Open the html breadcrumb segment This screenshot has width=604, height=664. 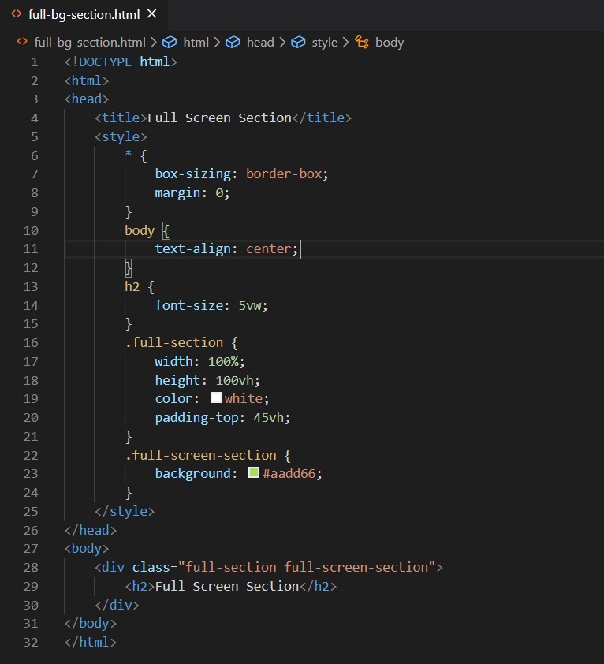click(196, 43)
